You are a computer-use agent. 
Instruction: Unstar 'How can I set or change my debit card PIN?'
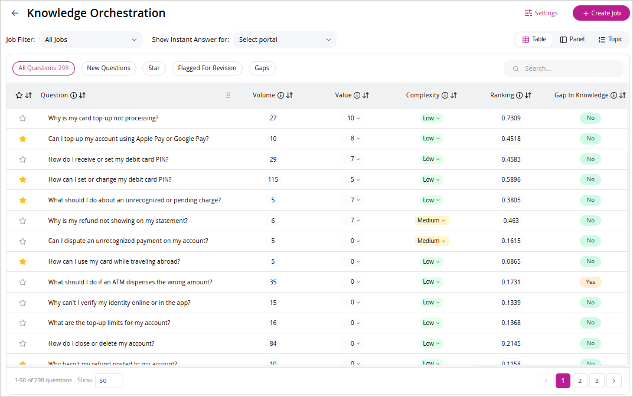point(22,179)
